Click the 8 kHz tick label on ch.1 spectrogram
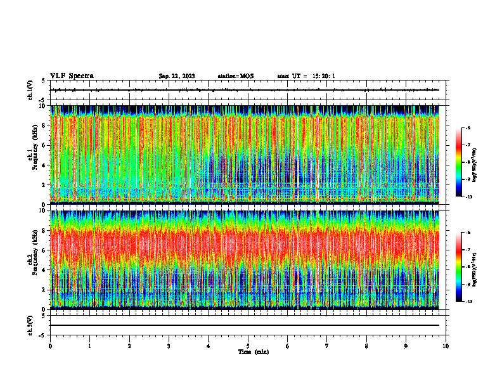 pyautogui.click(x=44, y=126)
